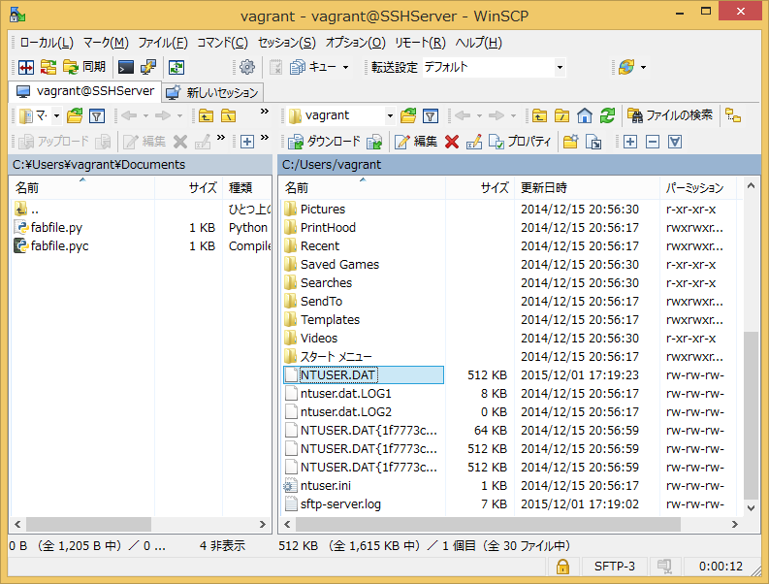Open the ヘルプ(H) menu
This screenshot has height=584, width=769.
pos(479,43)
